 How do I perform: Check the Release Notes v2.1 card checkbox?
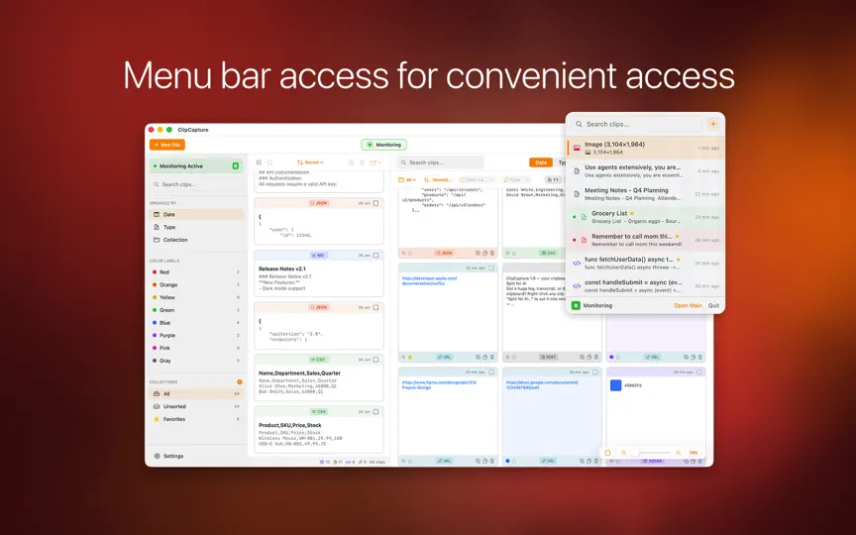point(375,255)
